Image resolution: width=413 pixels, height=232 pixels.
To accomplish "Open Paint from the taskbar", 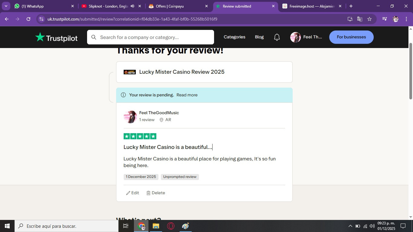I will pyautogui.click(x=186, y=226).
